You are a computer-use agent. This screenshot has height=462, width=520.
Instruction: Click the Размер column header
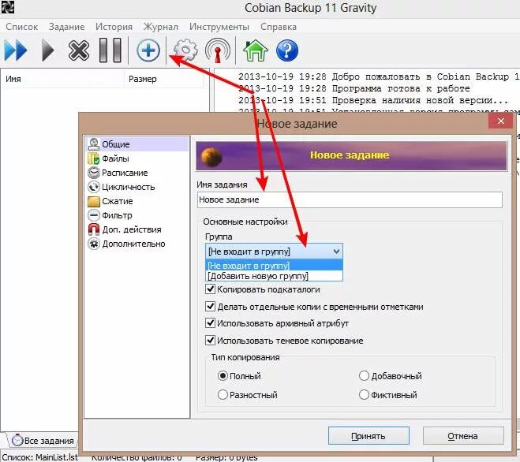coord(164,79)
